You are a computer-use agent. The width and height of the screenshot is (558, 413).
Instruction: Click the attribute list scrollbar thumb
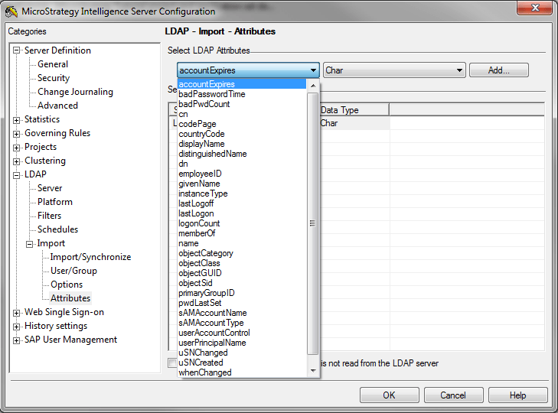click(313, 223)
